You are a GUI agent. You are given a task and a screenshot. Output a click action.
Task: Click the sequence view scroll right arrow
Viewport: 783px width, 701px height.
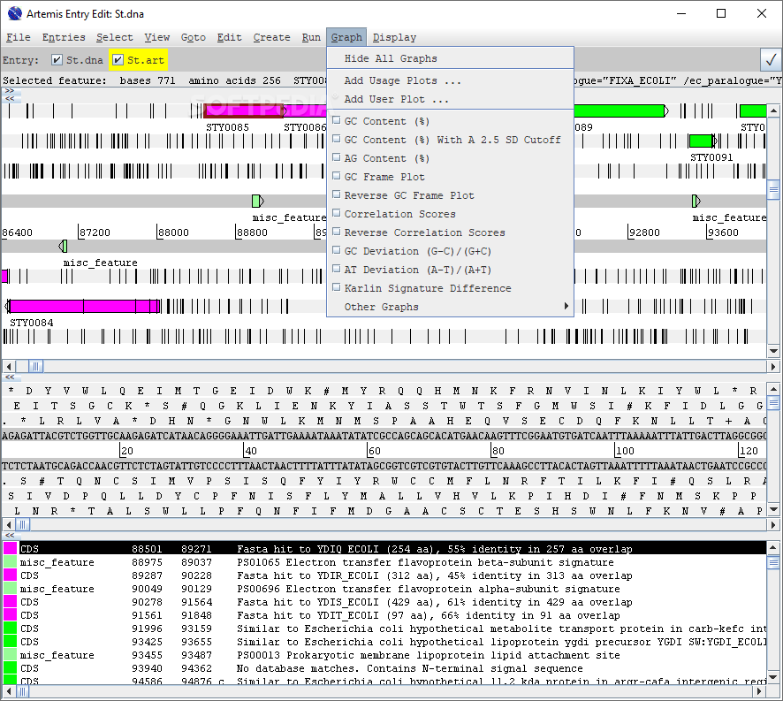(x=773, y=524)
